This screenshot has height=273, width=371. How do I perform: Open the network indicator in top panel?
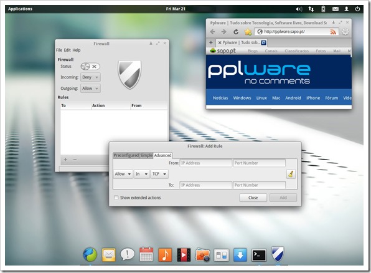pos(311,9)
